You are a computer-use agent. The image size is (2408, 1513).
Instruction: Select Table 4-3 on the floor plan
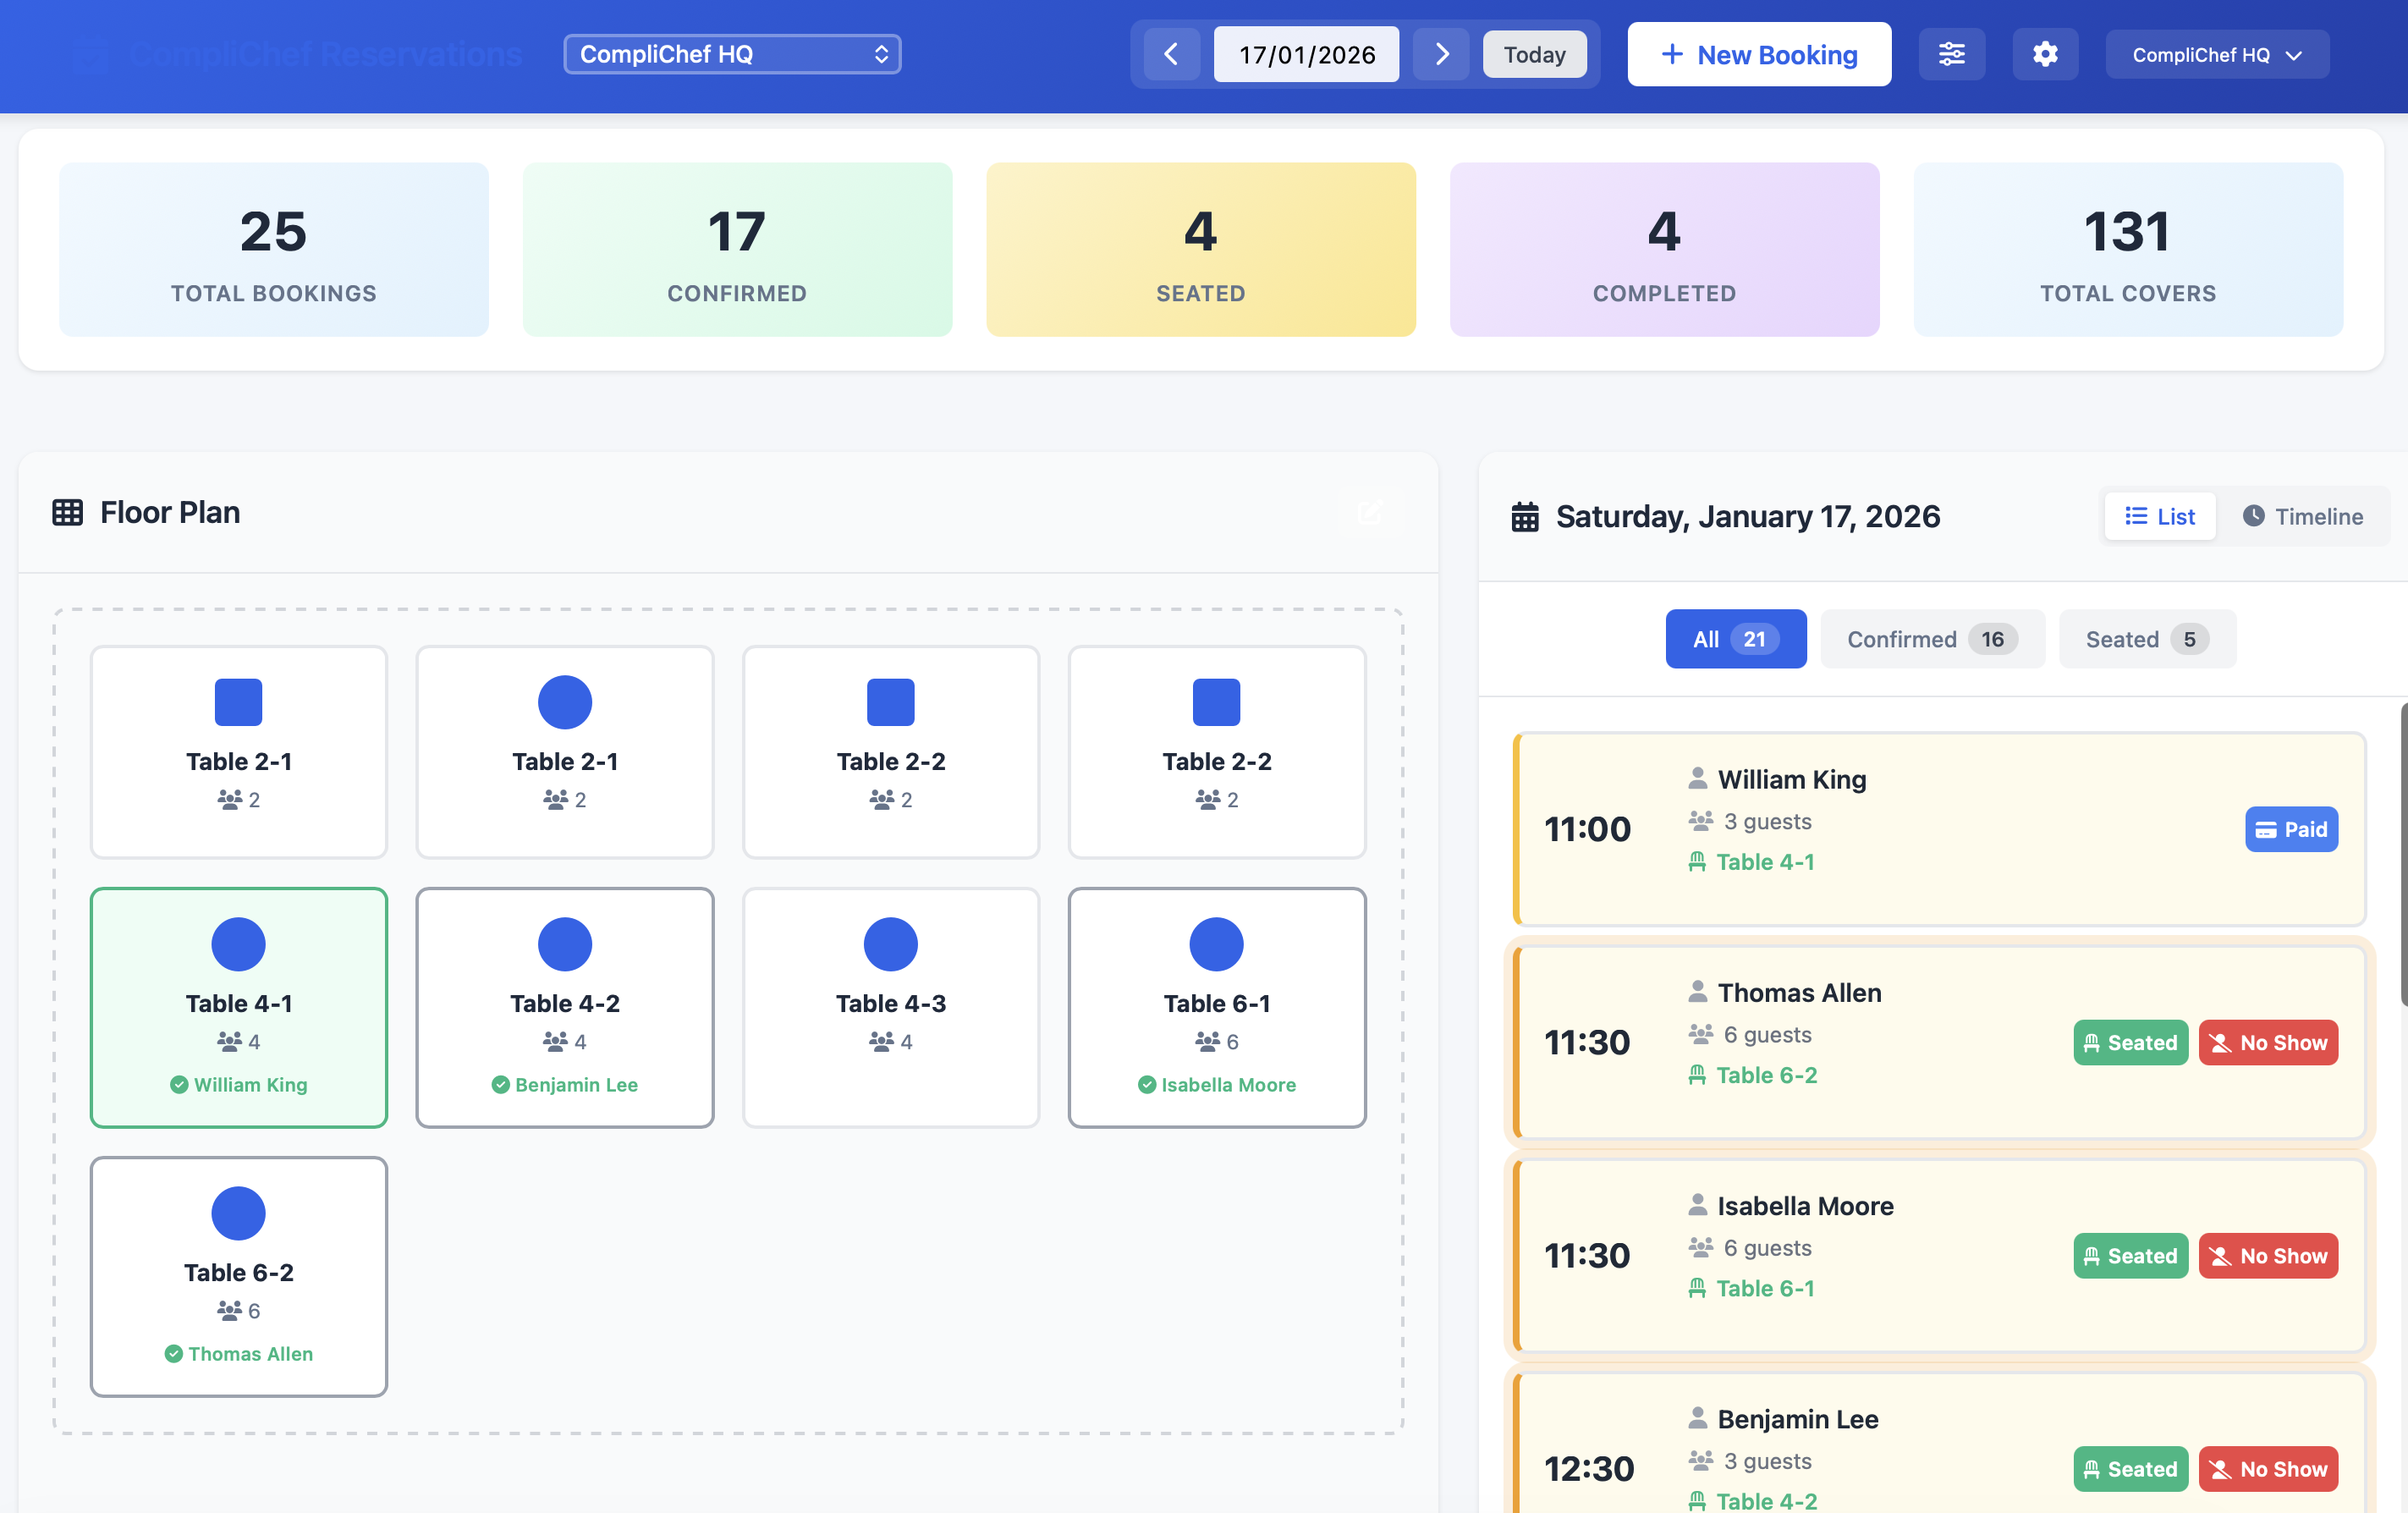[x=890, y=1008]
